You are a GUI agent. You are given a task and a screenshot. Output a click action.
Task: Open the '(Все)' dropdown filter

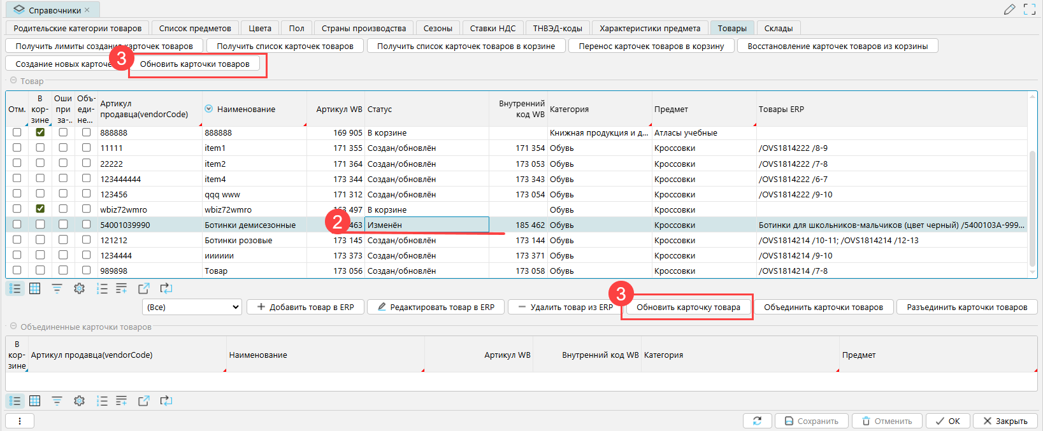192,307
